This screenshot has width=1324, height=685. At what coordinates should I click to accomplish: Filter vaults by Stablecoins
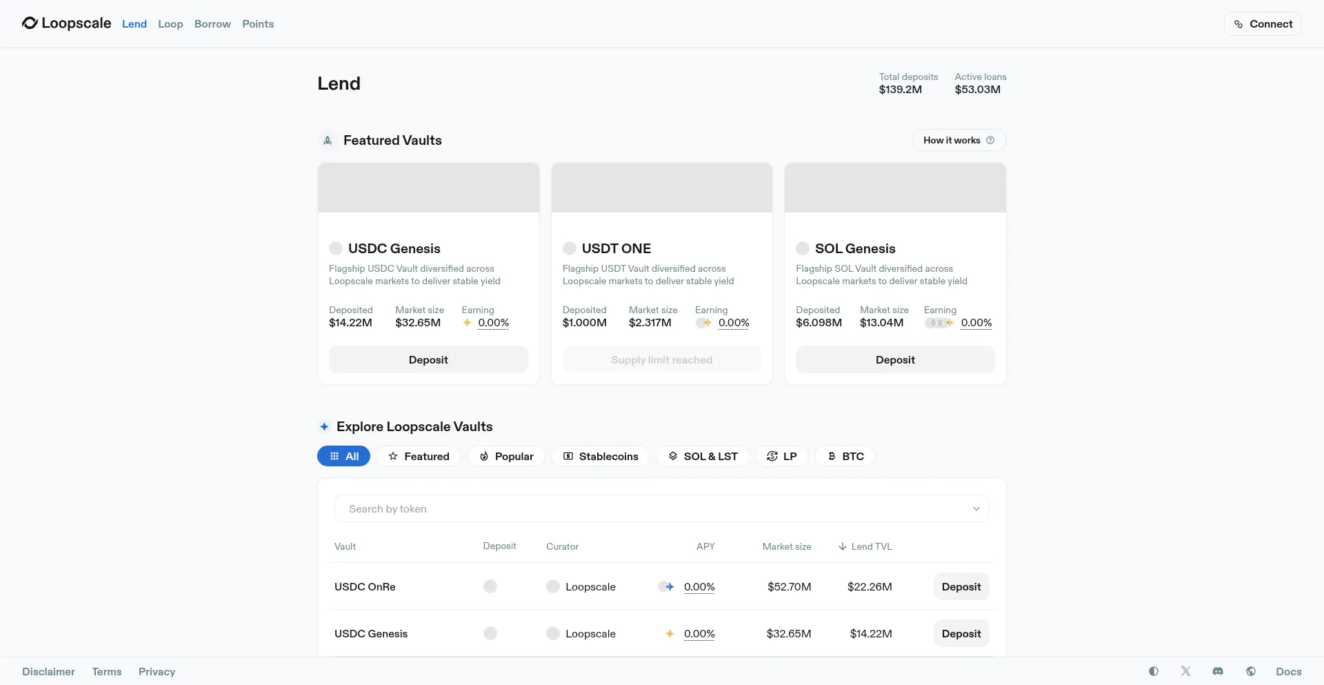point(601,456)
